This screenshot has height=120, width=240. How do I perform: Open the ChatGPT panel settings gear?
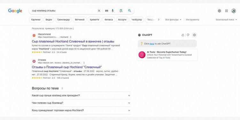pos(194,35)
